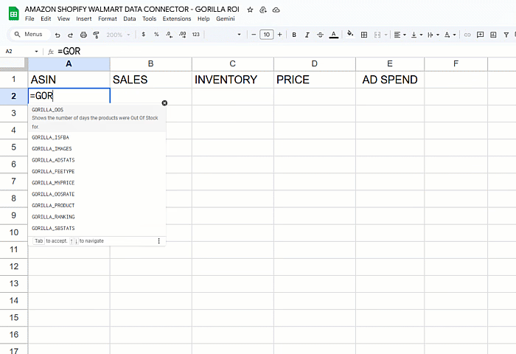516x354 pixels.
Task: Select GORILLA_FEETYPE formula suggestion
Action: [97, 171]
